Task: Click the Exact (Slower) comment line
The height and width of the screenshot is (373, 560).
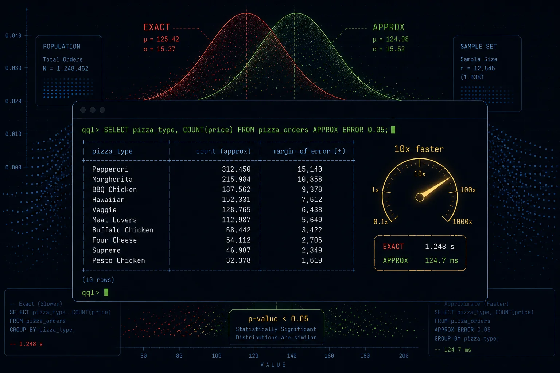Action: pos(36,304)
